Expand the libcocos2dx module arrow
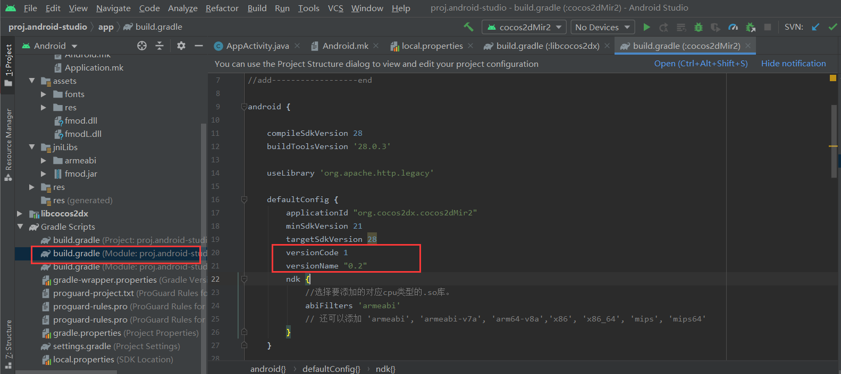 (20, 213)
